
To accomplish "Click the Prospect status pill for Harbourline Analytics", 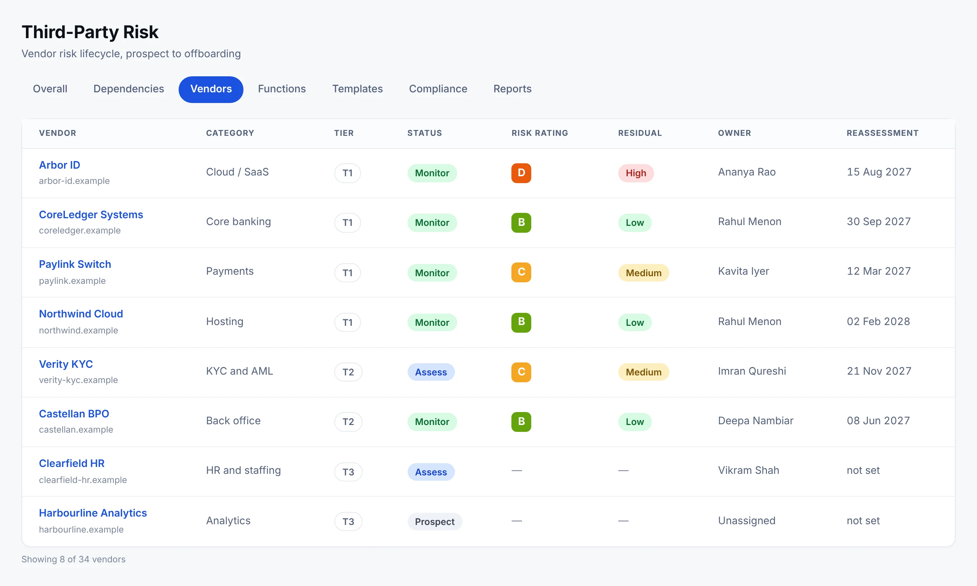I will pyautogui.click(x=434, y=521).
